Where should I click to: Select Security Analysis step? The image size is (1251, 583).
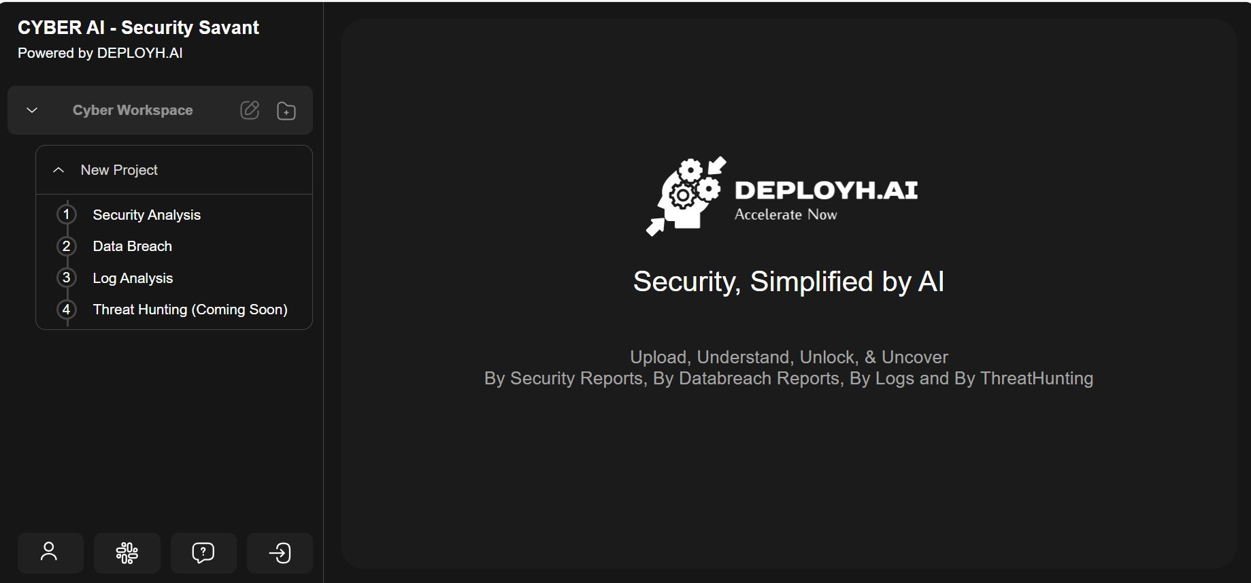pos(147,215)
